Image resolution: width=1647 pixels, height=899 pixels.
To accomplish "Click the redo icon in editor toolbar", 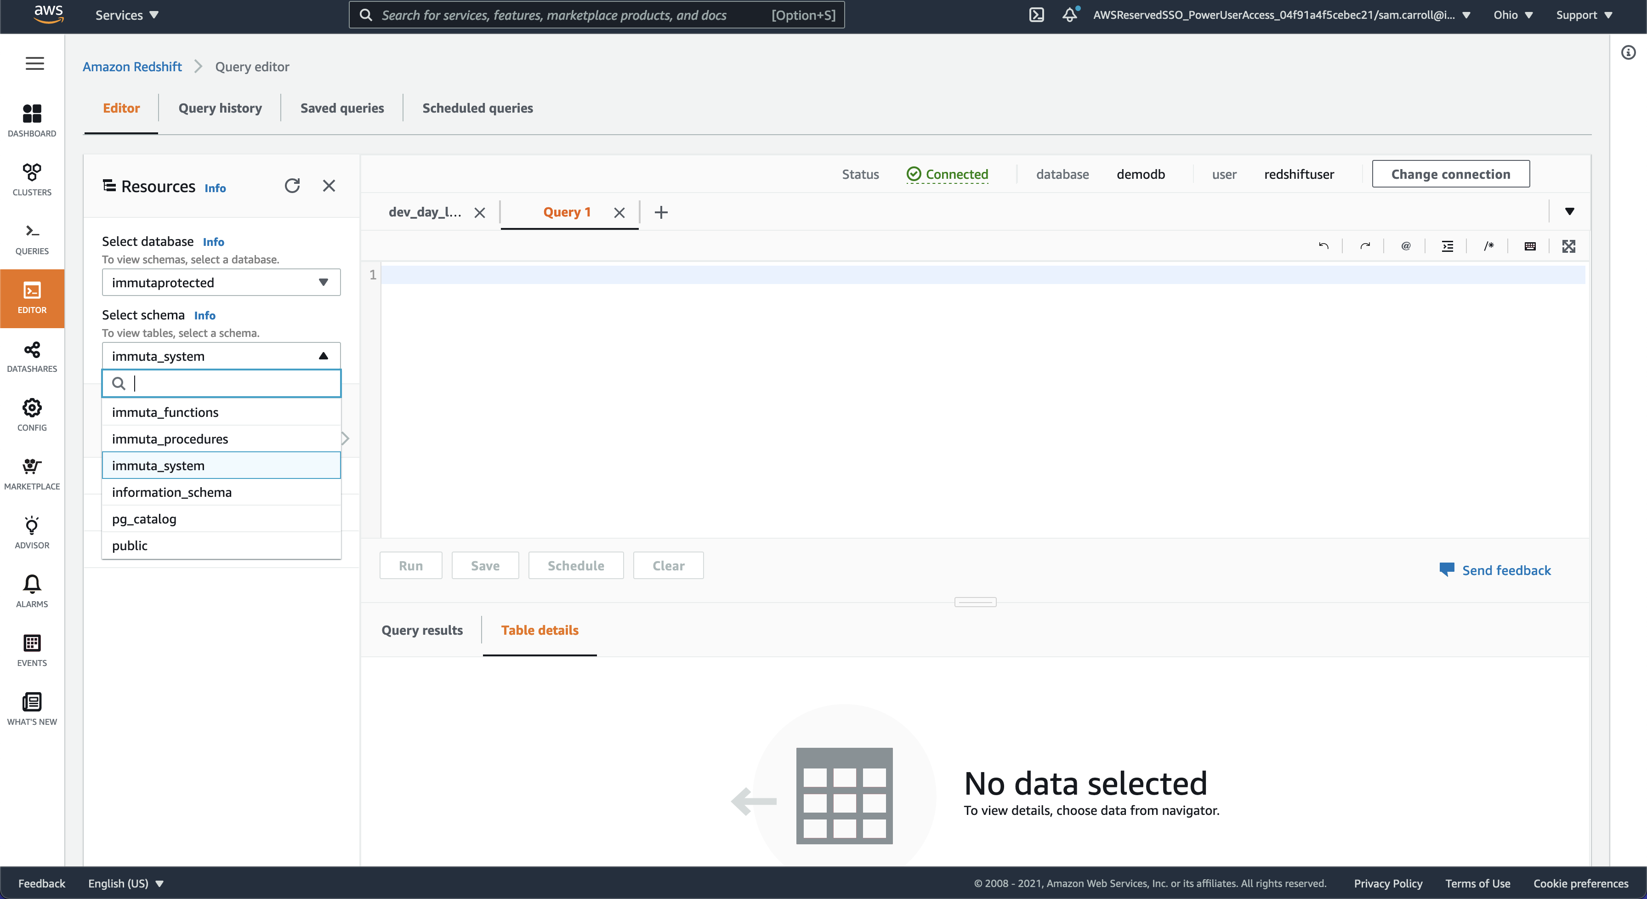I will pyautogui.click(x=1365, y=246).
